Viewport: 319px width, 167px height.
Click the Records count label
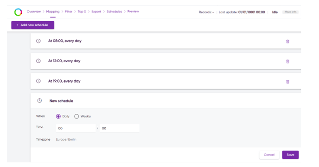point(206,12)
